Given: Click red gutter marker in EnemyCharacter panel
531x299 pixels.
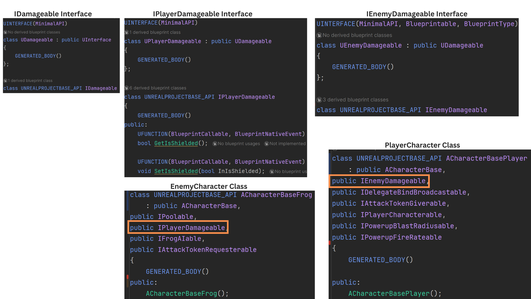Looking at the screenshot, I should pos(127,277).
